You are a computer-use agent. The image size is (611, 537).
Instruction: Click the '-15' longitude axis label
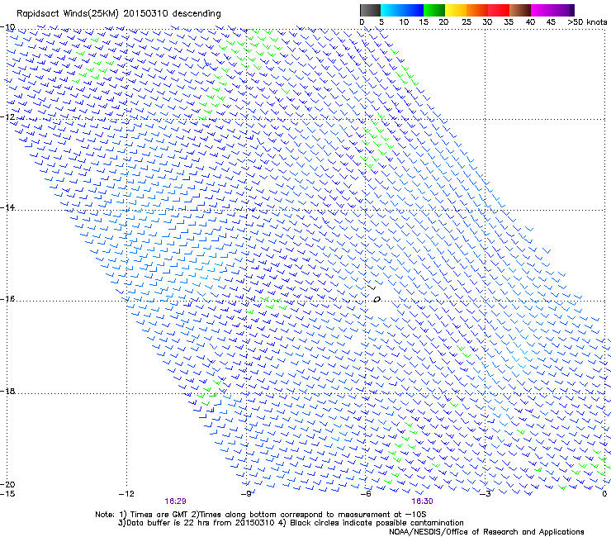pyautogui.click(x=7, y=494)
